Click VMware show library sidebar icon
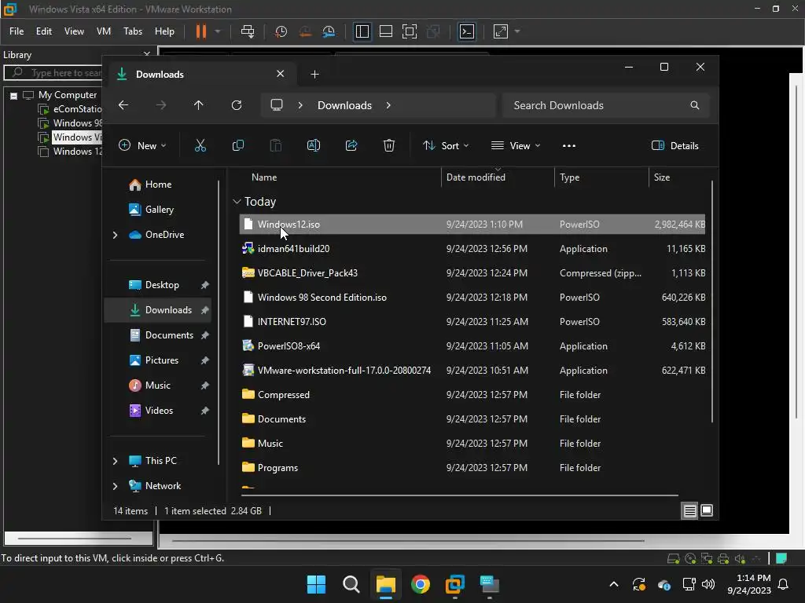Viewport: 805px width, 603px height. 362,31
